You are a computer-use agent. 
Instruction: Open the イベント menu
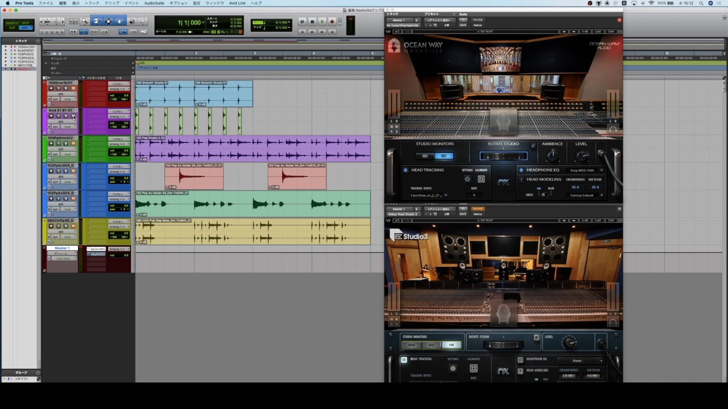click(x=132, y=3)
